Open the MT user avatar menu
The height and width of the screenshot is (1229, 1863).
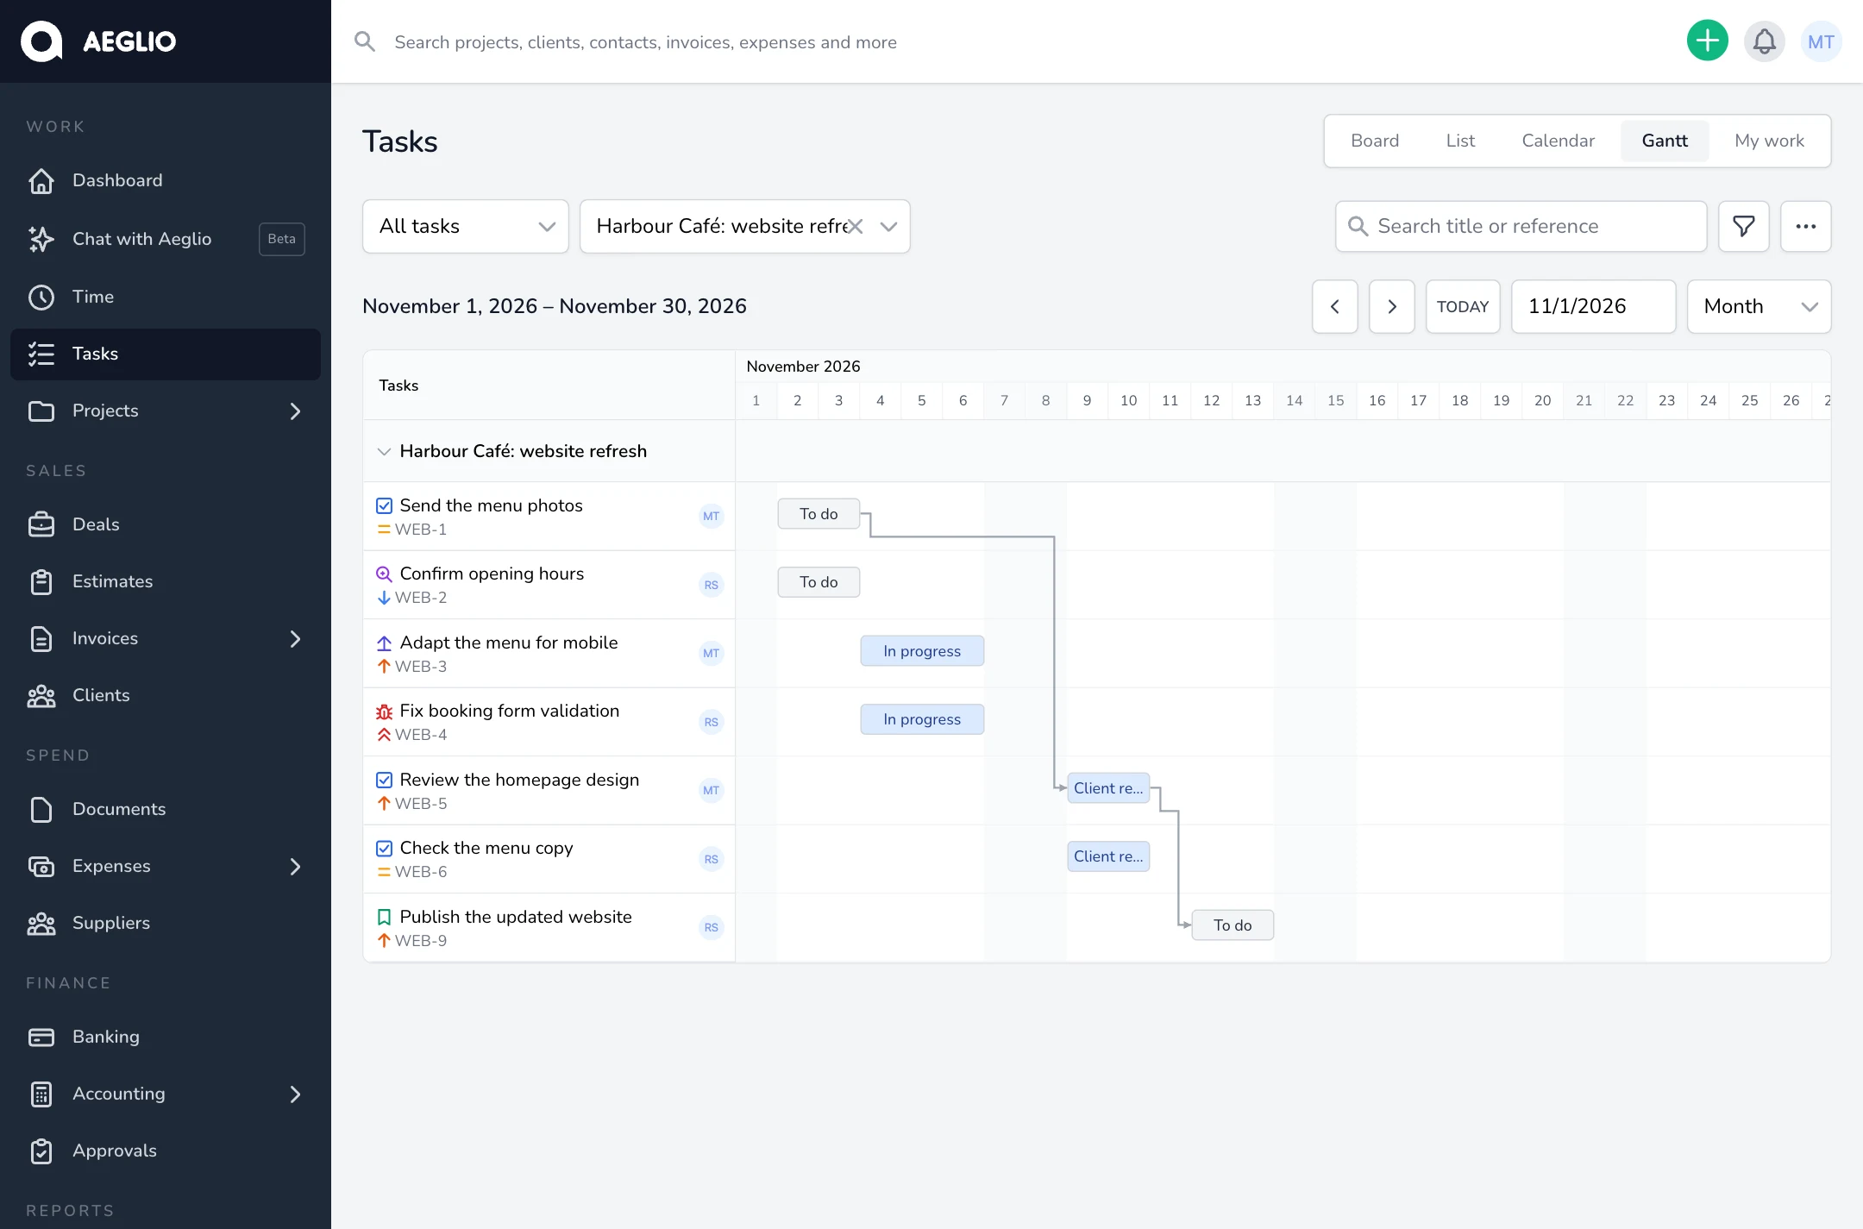pyautogui.click(x=1822, y=41)
